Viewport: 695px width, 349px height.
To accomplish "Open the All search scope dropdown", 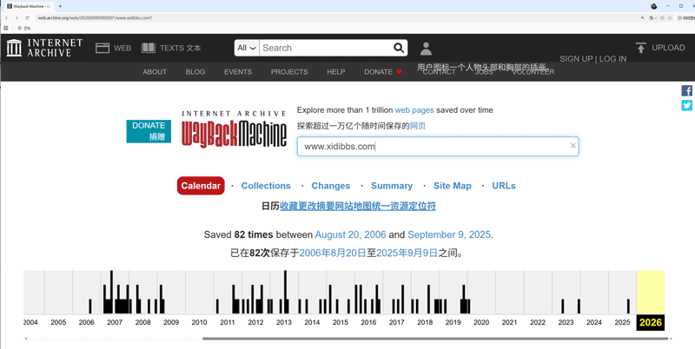I will pyautogui.click(x=247, y=48).
